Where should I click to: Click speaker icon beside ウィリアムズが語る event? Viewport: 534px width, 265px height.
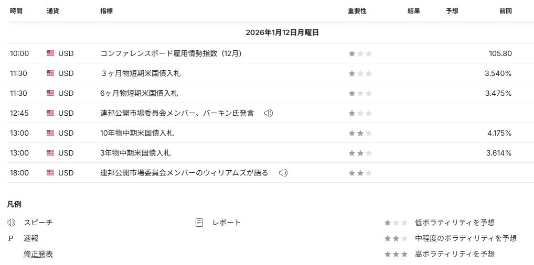click(283, 173)
